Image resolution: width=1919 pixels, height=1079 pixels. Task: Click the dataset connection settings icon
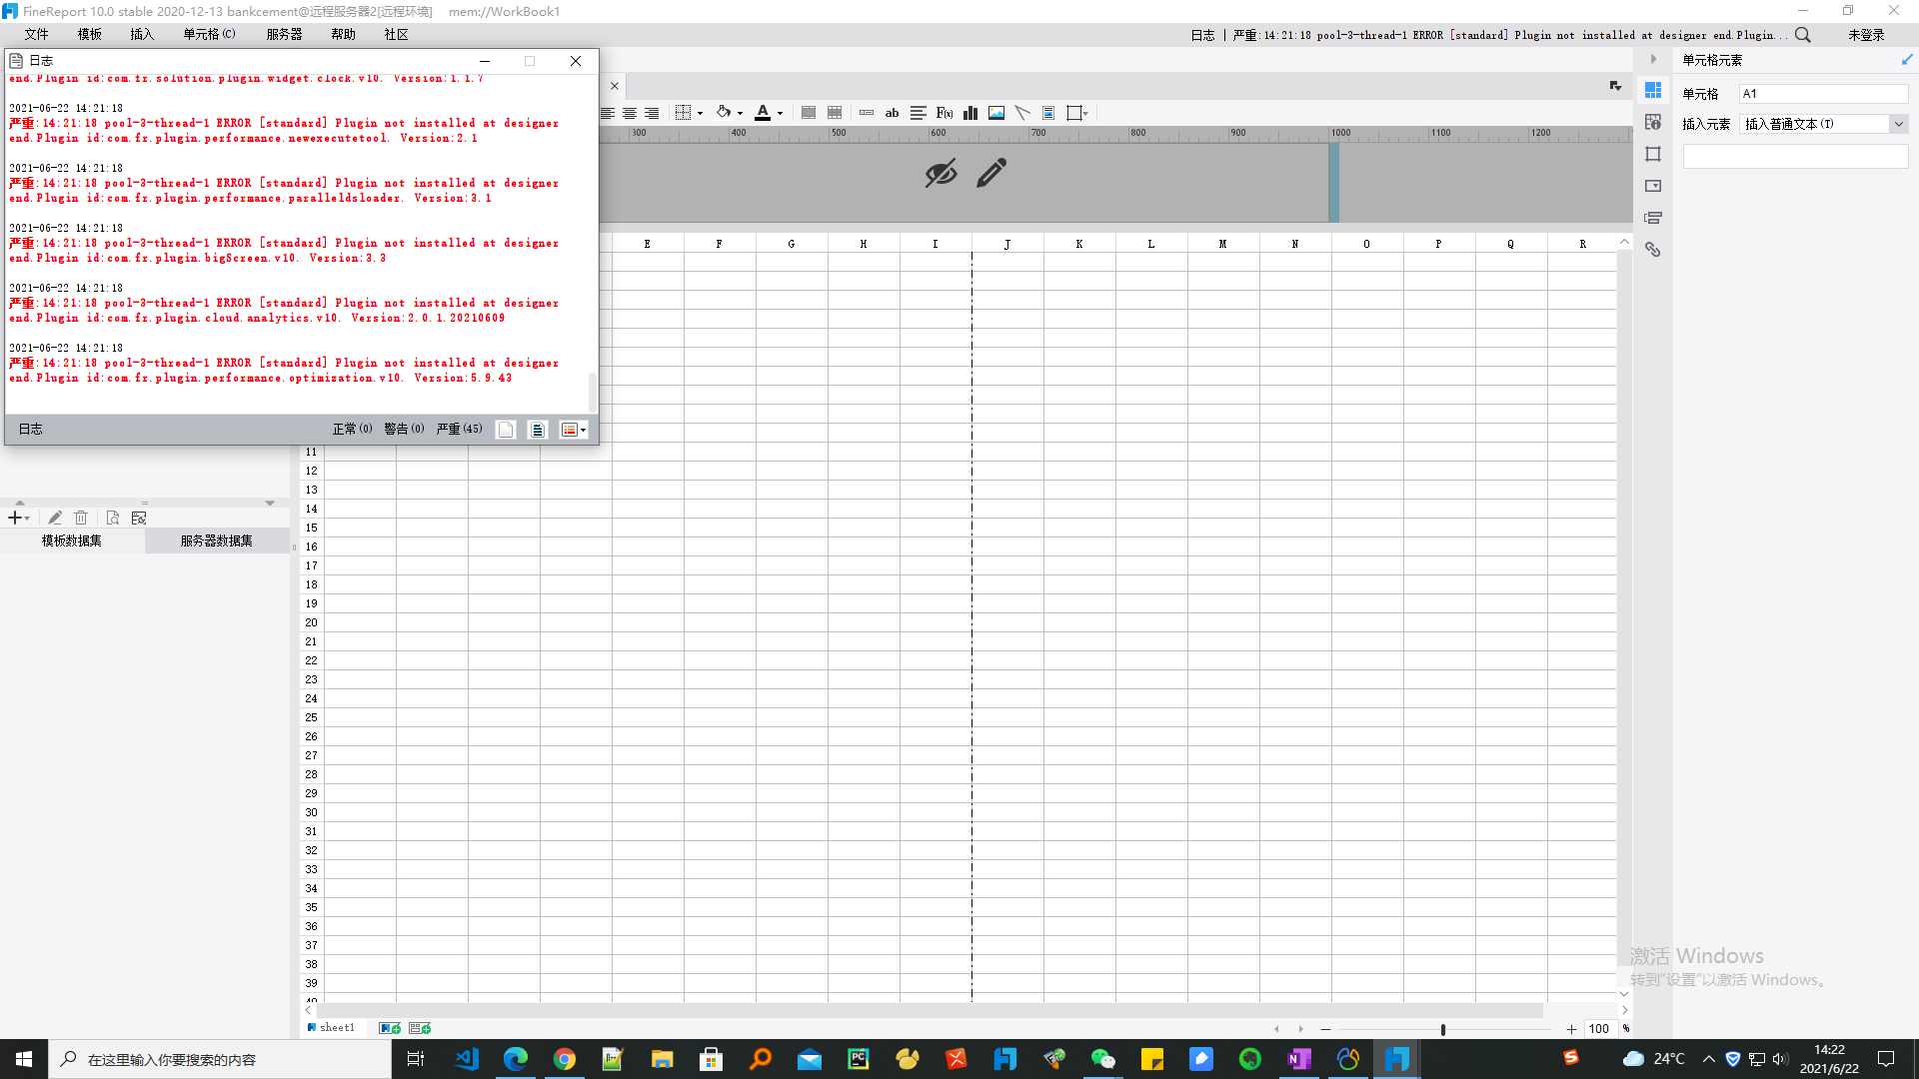click(139, 518)
